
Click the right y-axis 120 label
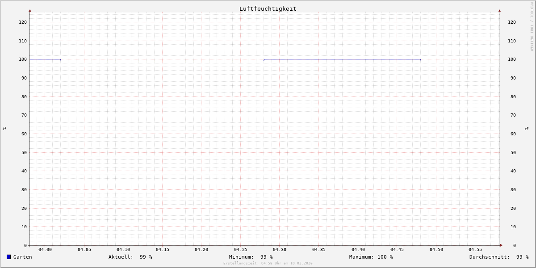[x=512, y=22]
